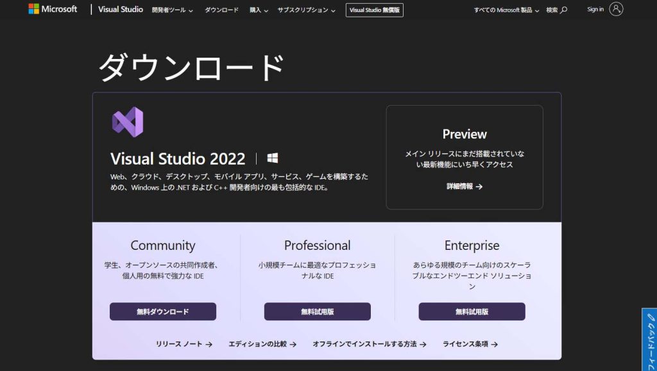Viewport: 657px width, 371px height.
Task: Click the search magnifying glass icon
Action: tap(564, 10)
